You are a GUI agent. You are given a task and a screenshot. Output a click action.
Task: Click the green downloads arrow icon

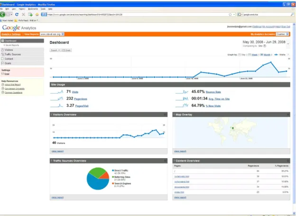pos(30,14)
